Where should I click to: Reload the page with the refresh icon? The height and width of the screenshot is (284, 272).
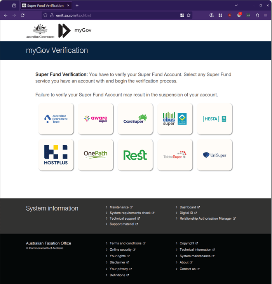click(23, 15)
